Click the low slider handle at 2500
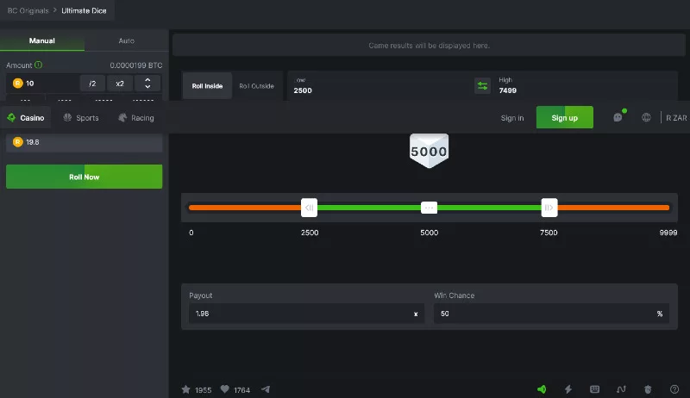This screenshot has height=398, width=690. [309, 208]
